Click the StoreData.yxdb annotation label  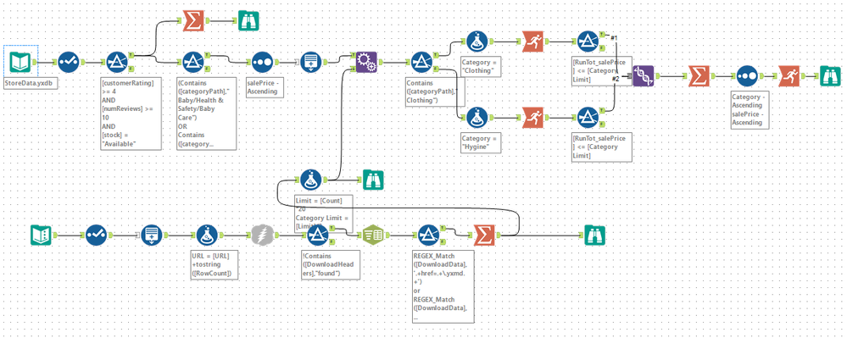tap(30, 84)
